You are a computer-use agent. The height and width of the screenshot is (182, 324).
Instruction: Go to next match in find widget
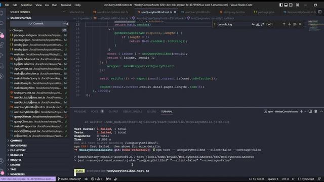289,24
